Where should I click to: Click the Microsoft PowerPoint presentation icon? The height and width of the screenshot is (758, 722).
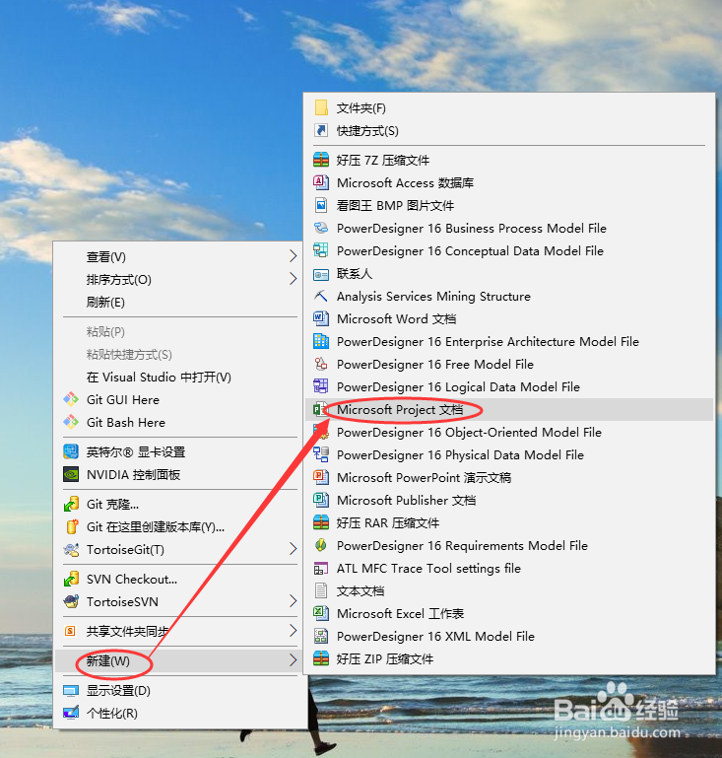(321, 478)
